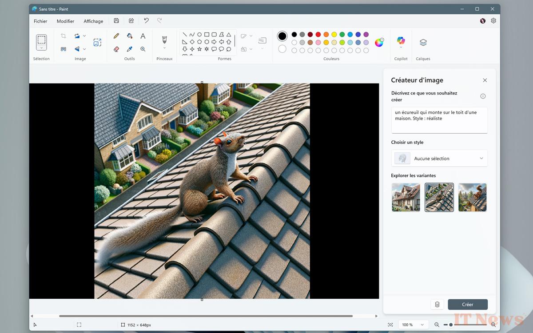Open the Copilot dropdown

coord(401,48)
